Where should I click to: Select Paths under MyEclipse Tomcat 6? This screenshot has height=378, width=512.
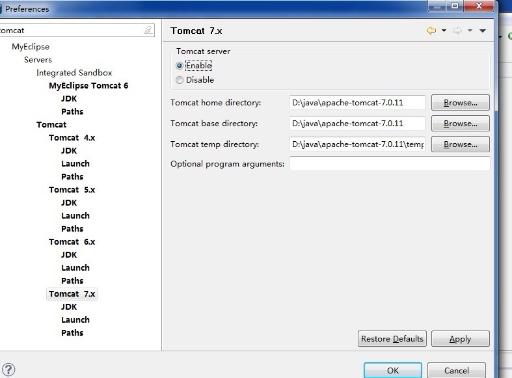(72, 112)
